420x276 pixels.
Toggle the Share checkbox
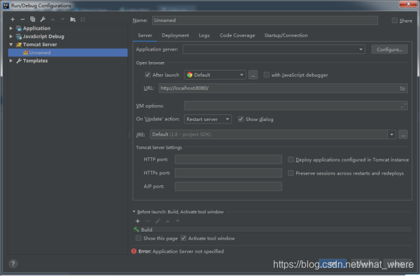[x=395, y=21]
